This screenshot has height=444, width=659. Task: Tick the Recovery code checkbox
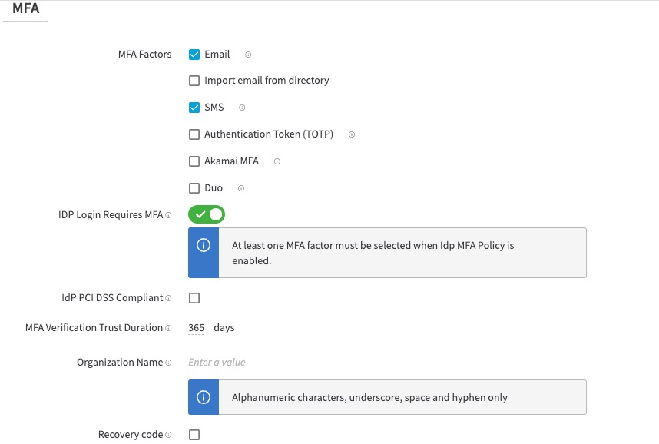tap(194, 435)
